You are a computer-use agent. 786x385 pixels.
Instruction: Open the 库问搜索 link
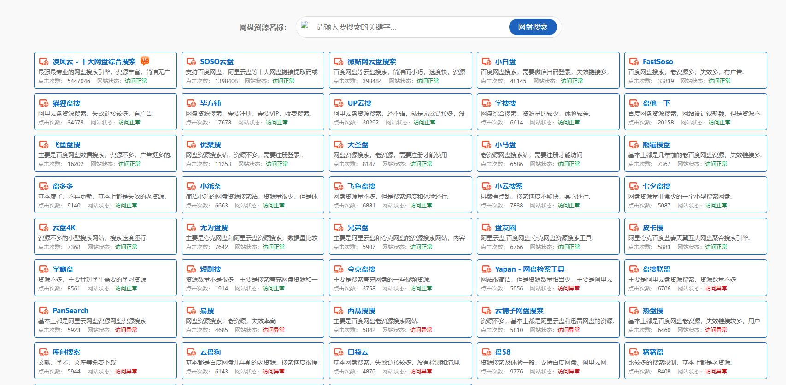click(66, 352)
